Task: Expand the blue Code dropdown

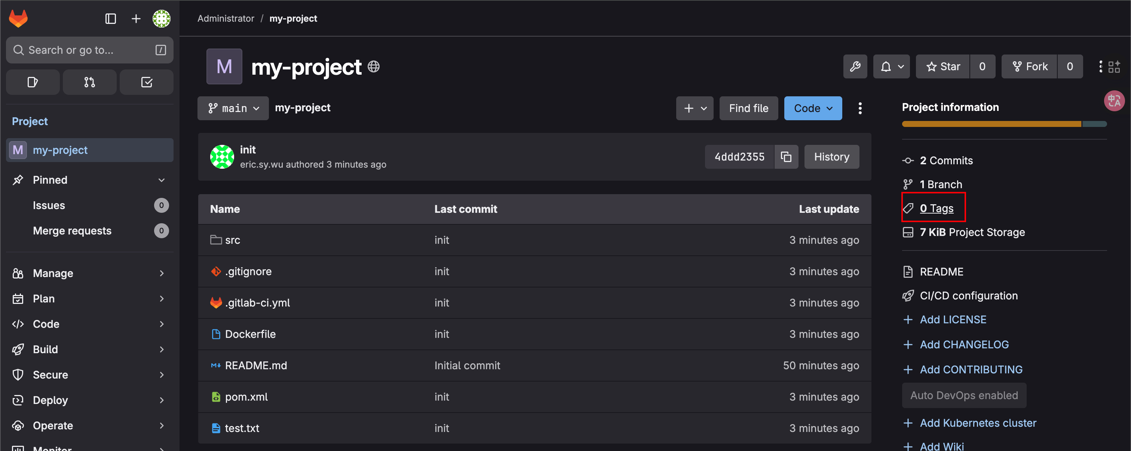Action: coord(813,108)
